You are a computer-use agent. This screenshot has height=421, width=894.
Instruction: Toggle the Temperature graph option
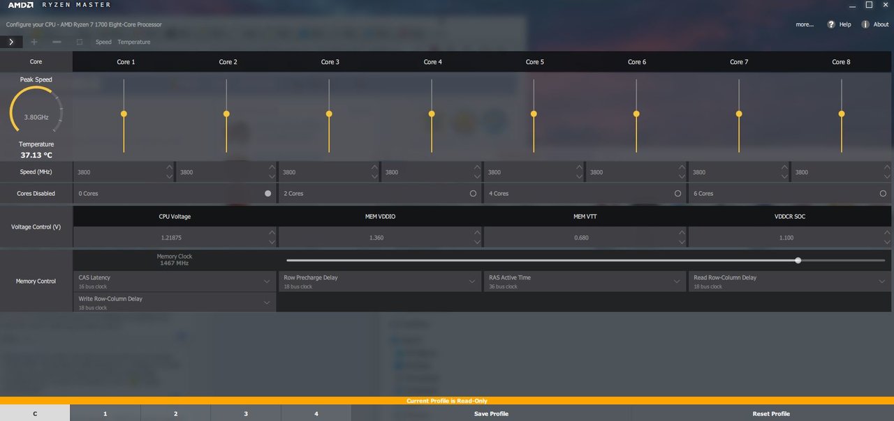click(133, 42)
